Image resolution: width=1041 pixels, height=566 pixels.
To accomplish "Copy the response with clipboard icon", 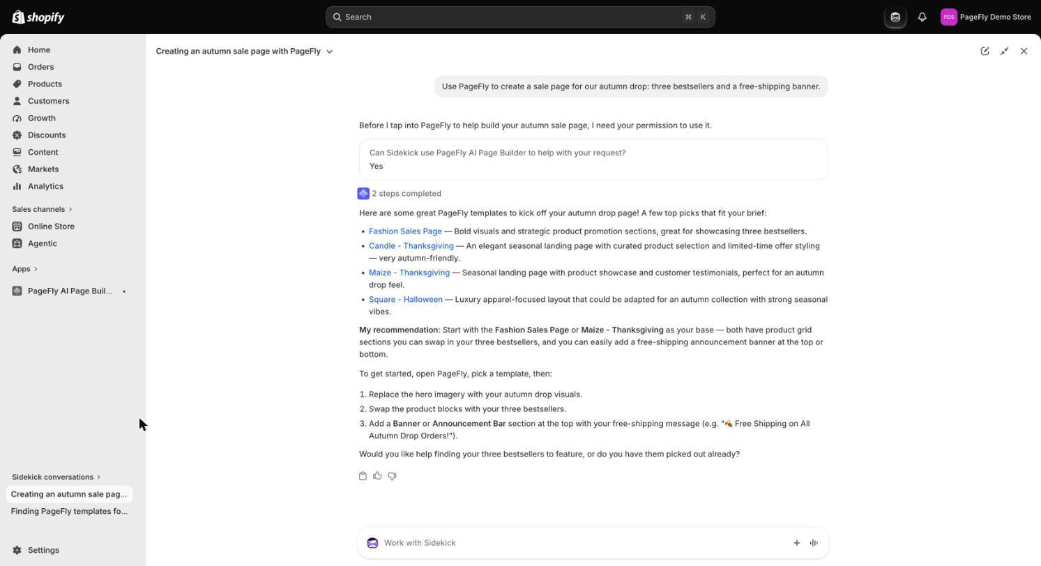I will click(363, 476).
